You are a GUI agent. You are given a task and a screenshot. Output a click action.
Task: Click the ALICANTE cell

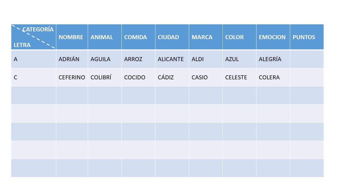(172, 59)
